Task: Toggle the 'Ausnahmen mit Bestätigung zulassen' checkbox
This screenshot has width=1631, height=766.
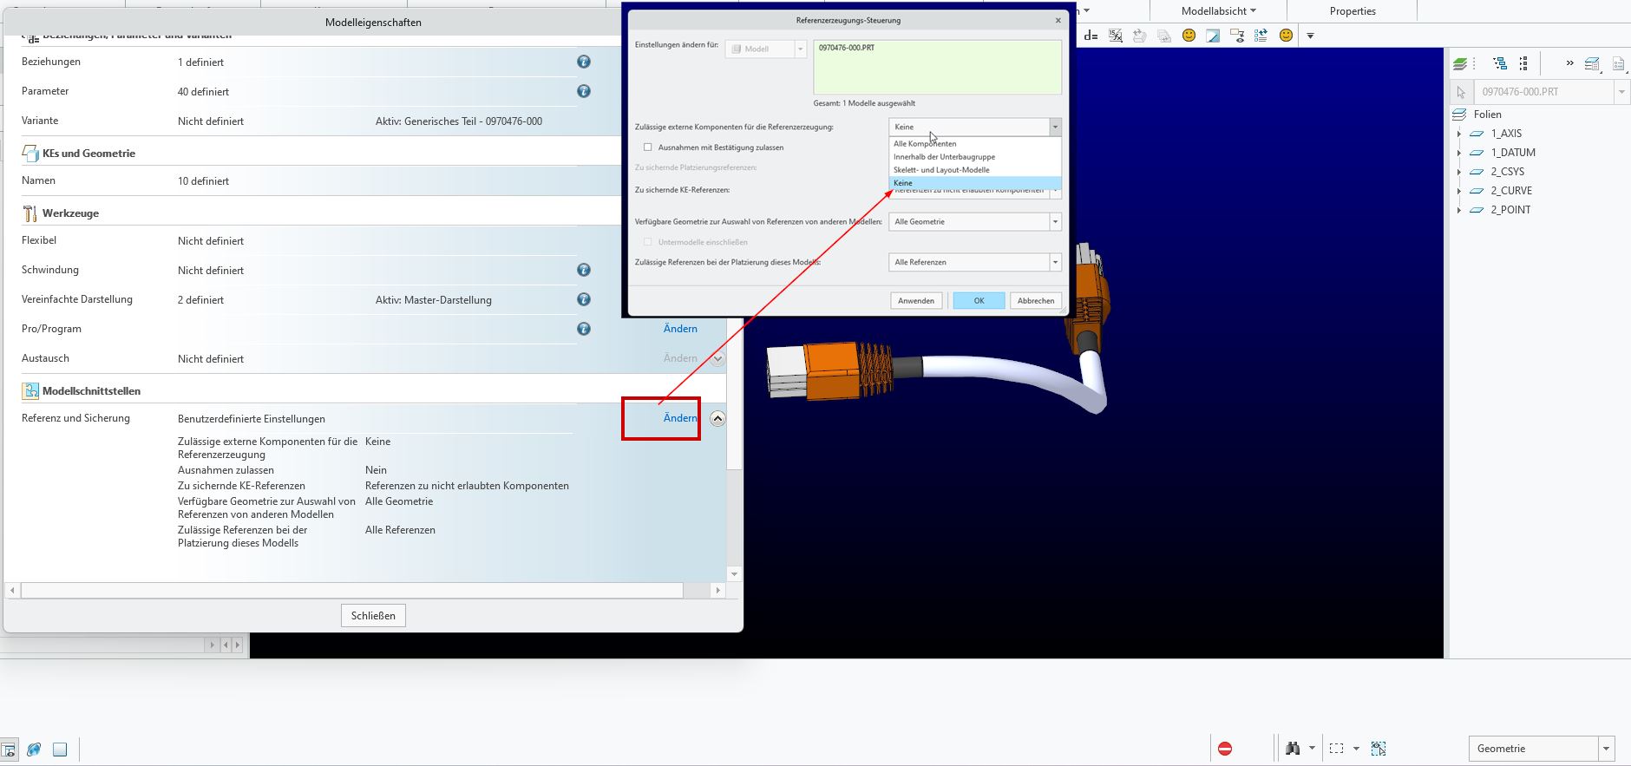Action: pos(647,147)
